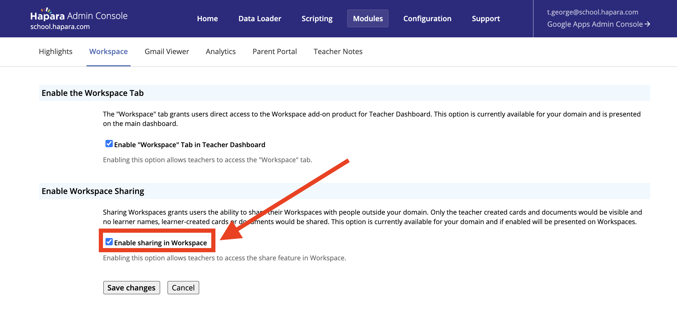Viewport: 677px width, 330px height.
Task: Open the Configuration menu
Action: [x=427, y=18]
